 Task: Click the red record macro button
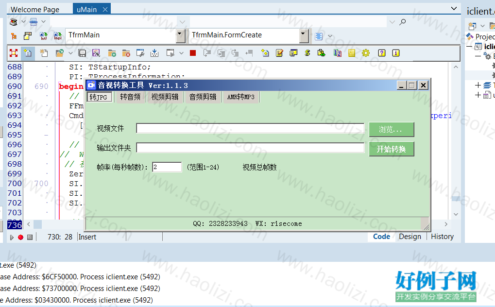point(20,237)
